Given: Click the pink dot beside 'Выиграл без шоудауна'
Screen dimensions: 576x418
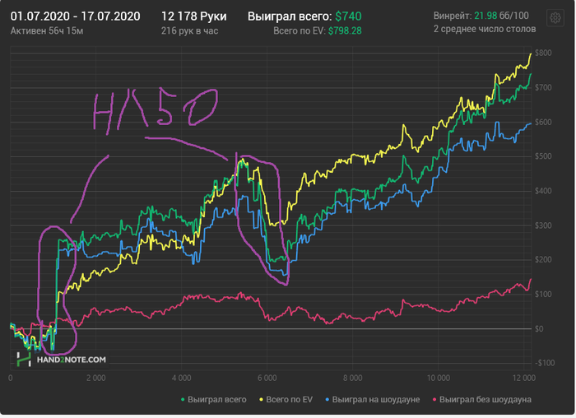Looking at the screenshot, I should (434, 400).
